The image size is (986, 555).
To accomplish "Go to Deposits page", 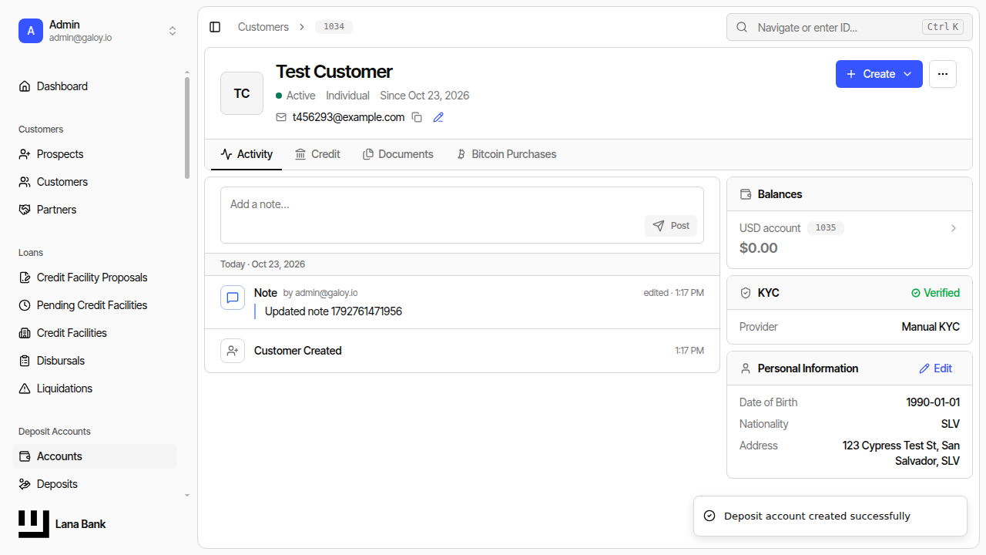I will point(95,484).
